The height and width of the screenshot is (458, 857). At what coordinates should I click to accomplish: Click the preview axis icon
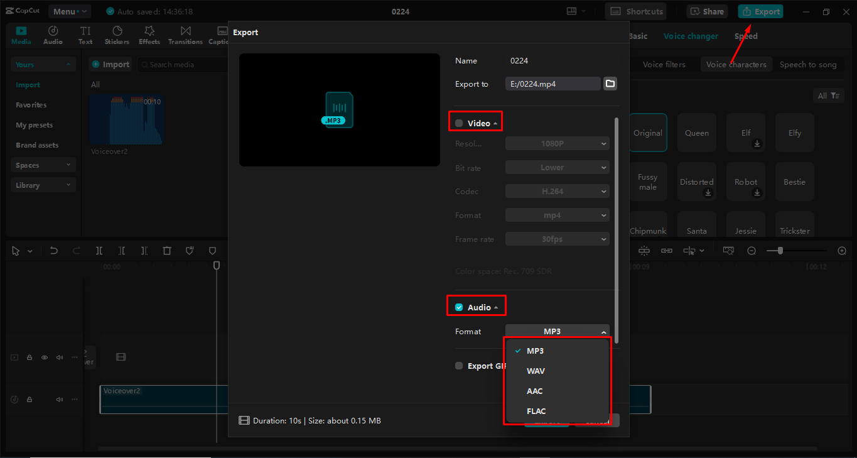[689, 251]
